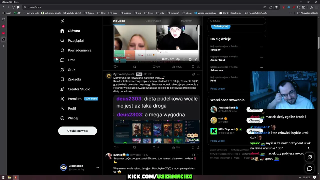Open more options on Cytrus post
The image size is (320, 180).
(198, 74)
